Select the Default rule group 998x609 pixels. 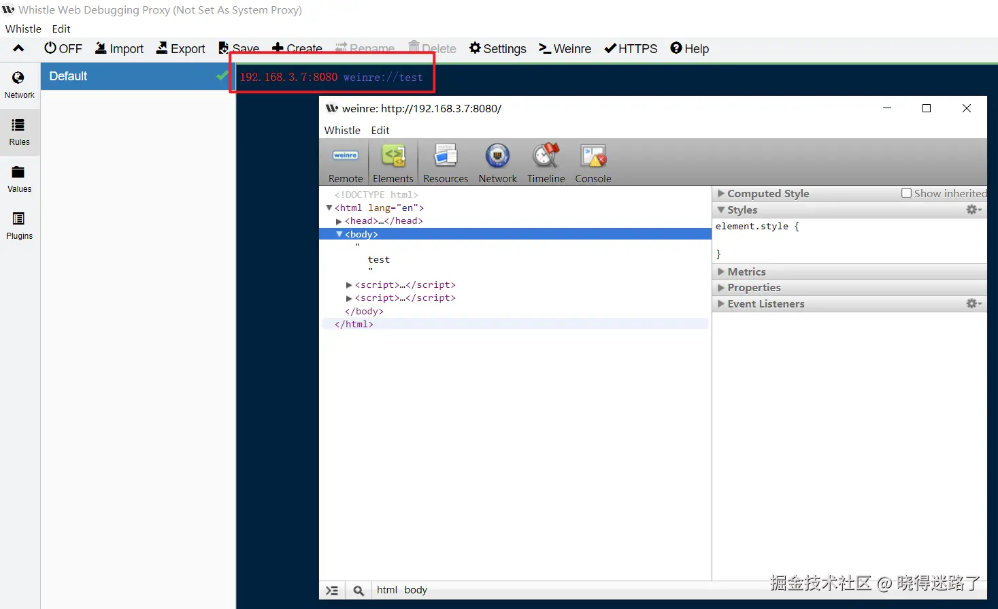(137, 76)
